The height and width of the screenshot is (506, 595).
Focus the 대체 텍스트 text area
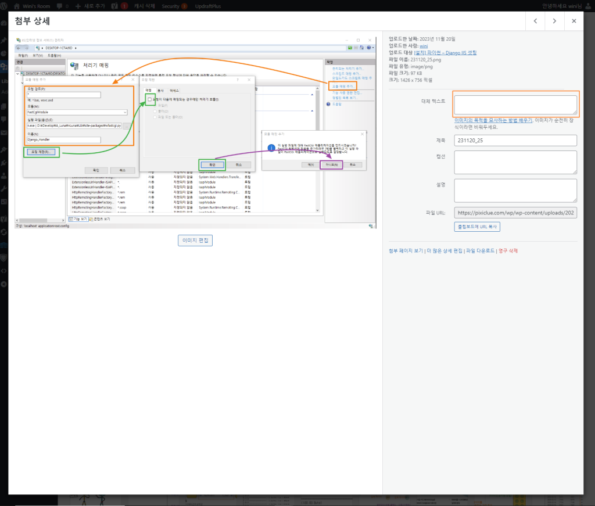tap(515, 105)
